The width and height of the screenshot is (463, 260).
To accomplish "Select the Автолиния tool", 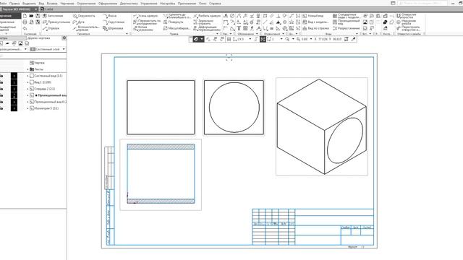I will [53, 16].
